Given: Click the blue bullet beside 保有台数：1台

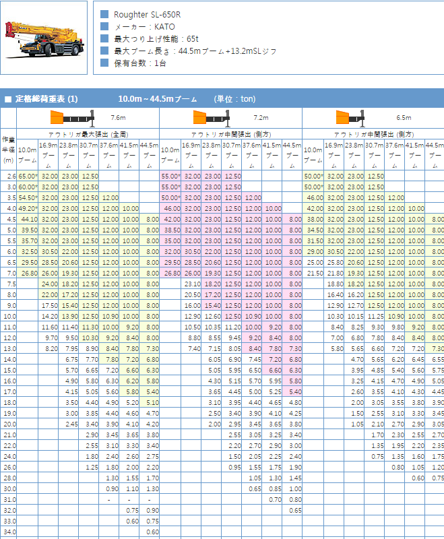Looking at the screenshot, I should click(x=104, y=63).
